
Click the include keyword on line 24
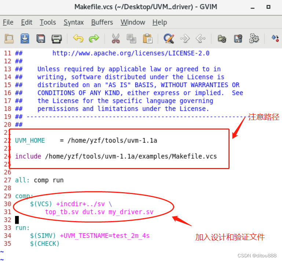(28, 156)
